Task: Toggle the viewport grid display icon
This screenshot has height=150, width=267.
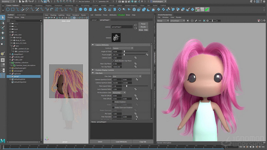Action: [66, 18]
